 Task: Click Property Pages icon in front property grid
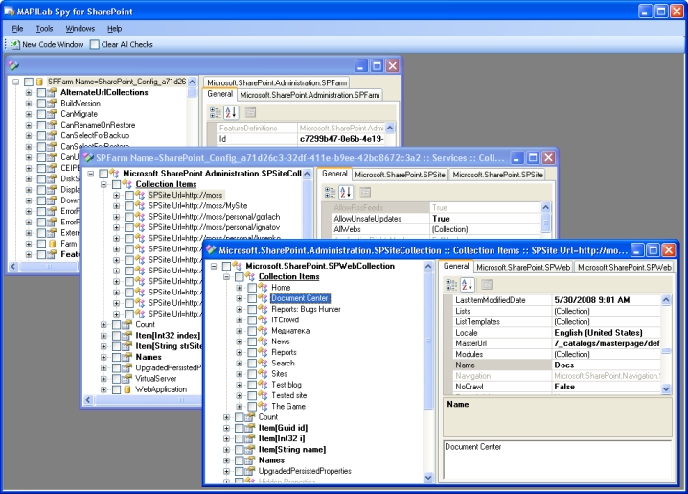pyautogui.click(x=487, y=284)
